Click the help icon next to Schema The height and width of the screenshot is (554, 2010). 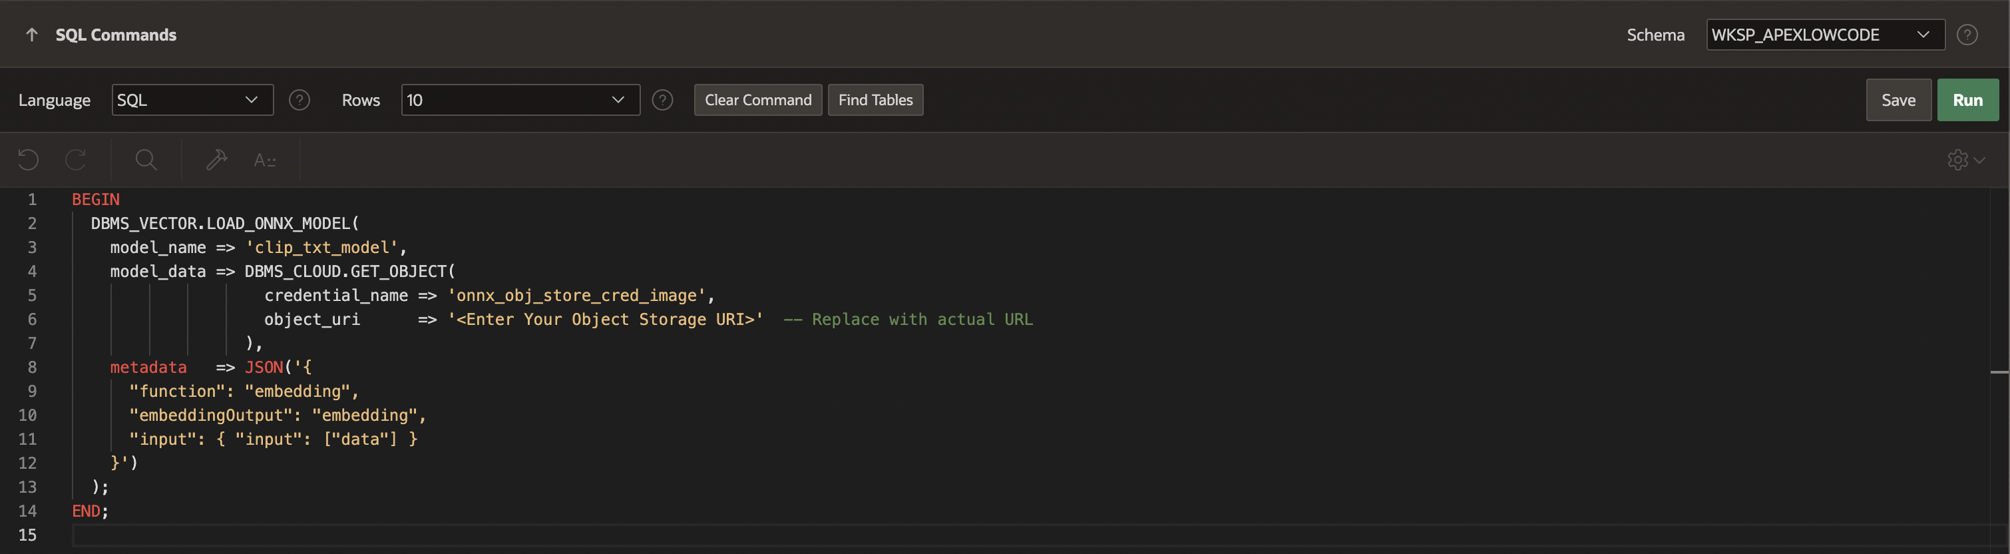1967,35
